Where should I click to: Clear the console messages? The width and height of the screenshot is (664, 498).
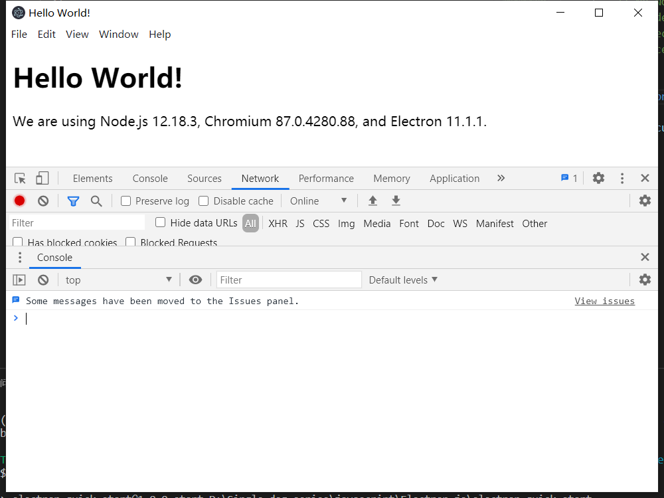[x=43, y=280]
